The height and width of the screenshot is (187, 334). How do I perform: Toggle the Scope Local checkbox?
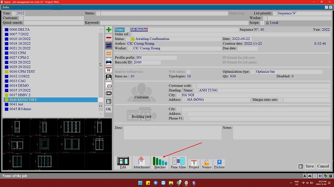[267, 23]
